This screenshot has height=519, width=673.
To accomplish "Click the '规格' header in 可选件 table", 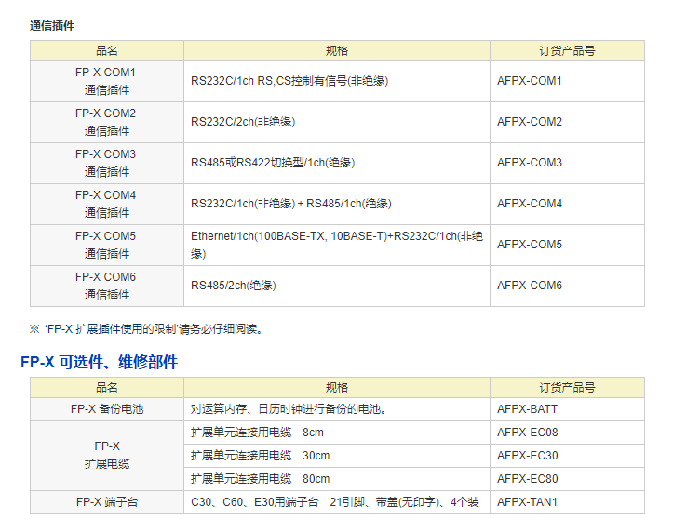I will 337,388.
